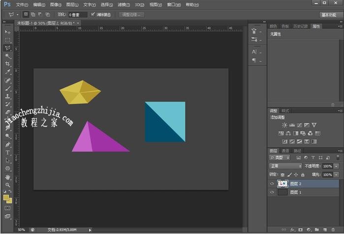Open the 正常 blend mode dropdown
The width and height of the screenshot is (344, 234).
pos(285,166)
